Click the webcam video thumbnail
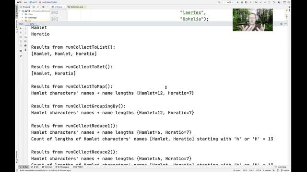The width and height of the screenshot is (307, 172). [x=253, y=20]
